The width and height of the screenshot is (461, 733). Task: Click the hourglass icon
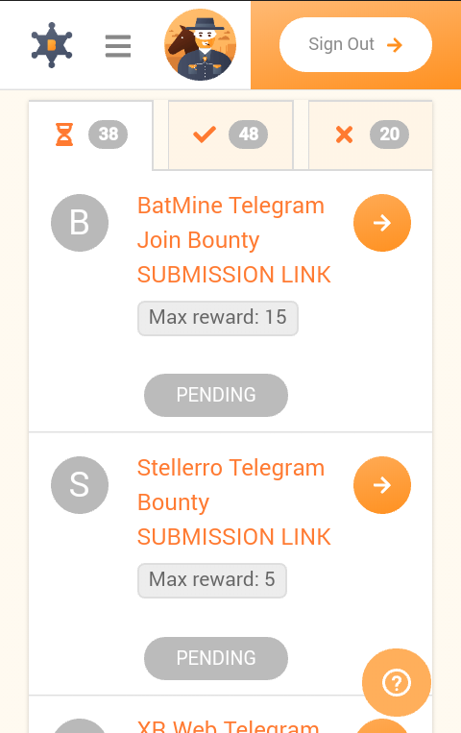pyautogui.click(x=64, y=134)
